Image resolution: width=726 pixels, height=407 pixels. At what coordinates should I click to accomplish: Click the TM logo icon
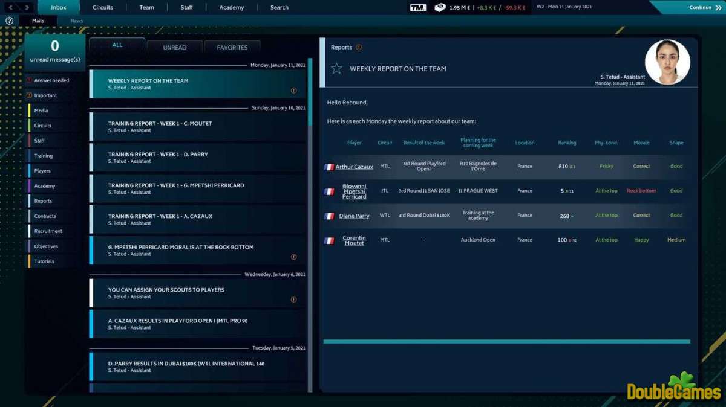point(417,7)
